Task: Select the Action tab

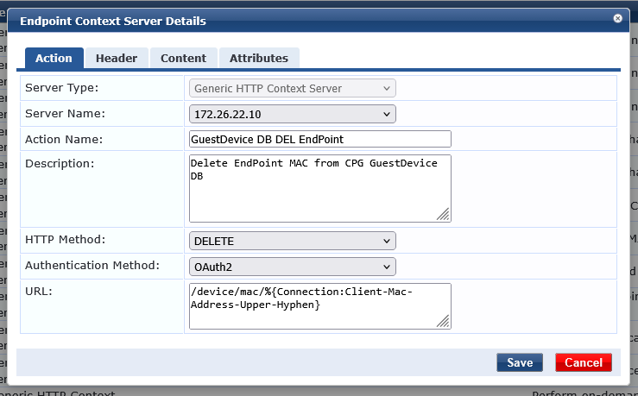Action: pyautogui.click(x=54, y=58)
